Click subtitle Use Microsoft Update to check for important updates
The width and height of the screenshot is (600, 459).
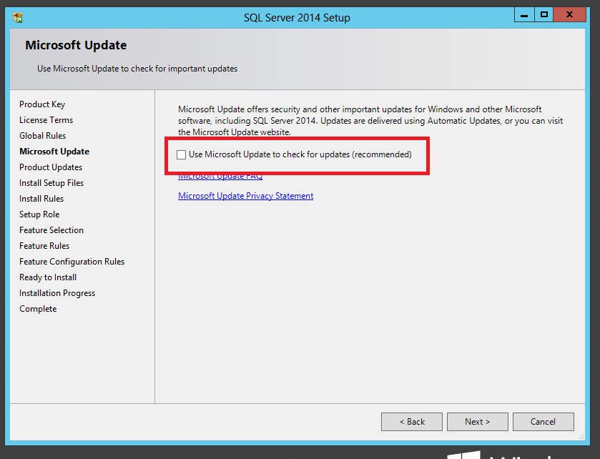[x=137, y=69]
